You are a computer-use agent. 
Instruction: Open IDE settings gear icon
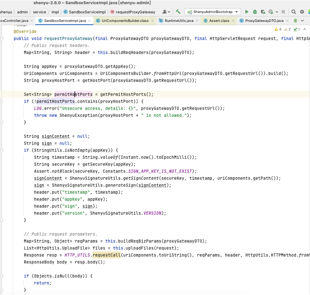(302, 12)
